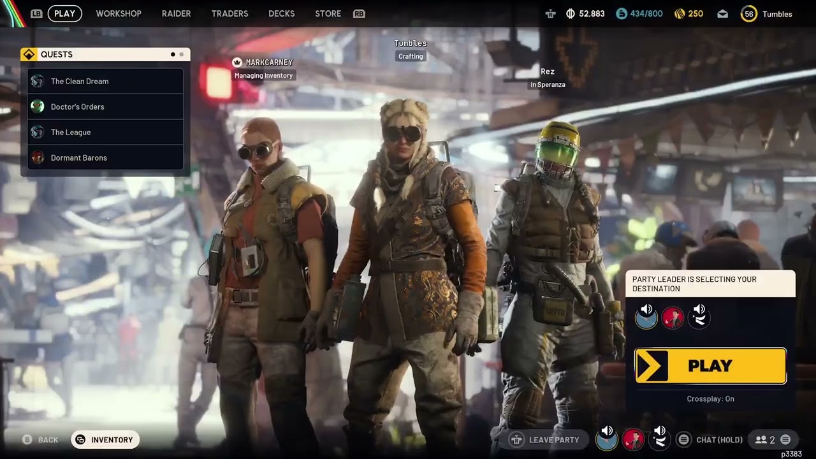Click the stick icon on the LEAVE PARTY button

[517, 439]
